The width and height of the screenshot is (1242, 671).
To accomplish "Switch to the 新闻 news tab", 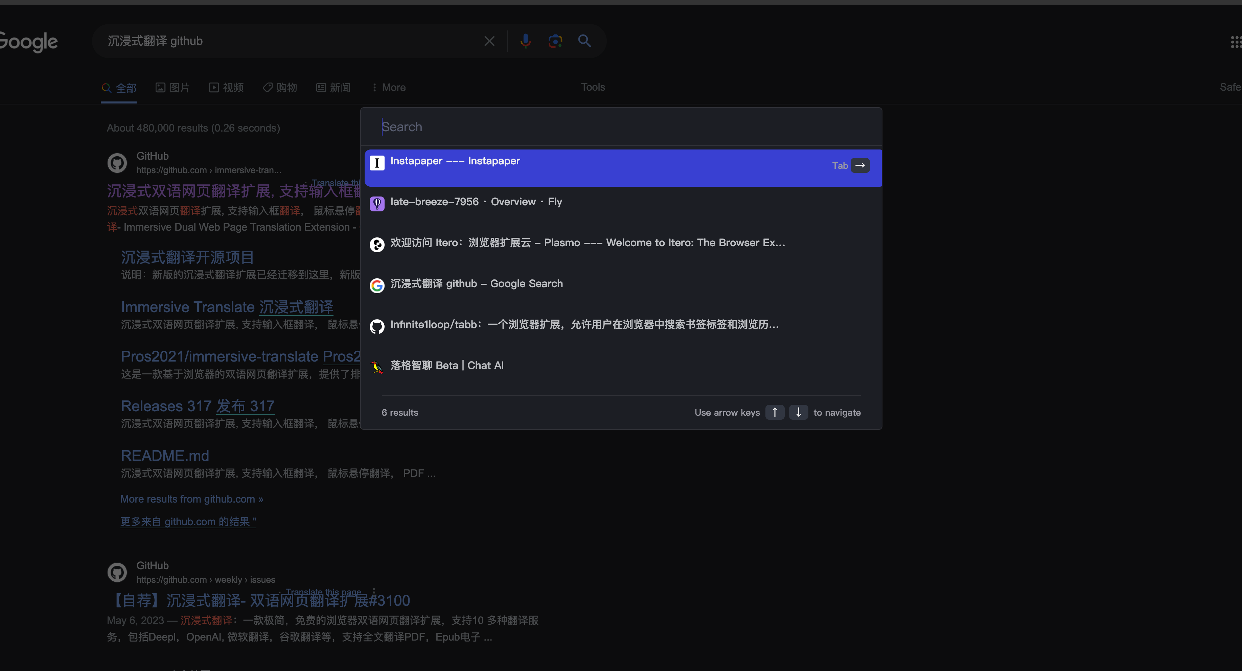I will pyautogui.click(x=333, y=88).
